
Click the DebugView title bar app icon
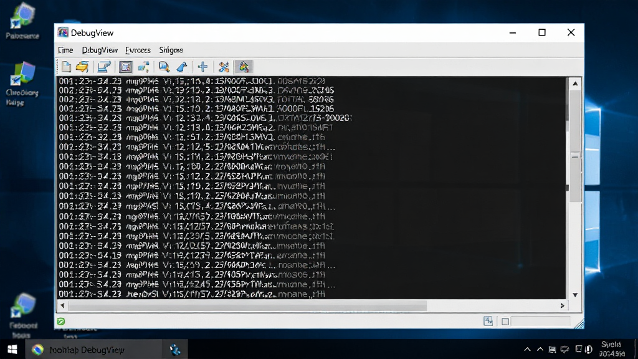[x=63, y=32]
